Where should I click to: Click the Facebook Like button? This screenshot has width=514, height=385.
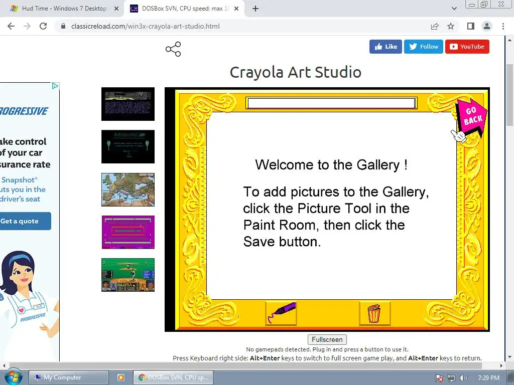point(385,47)
